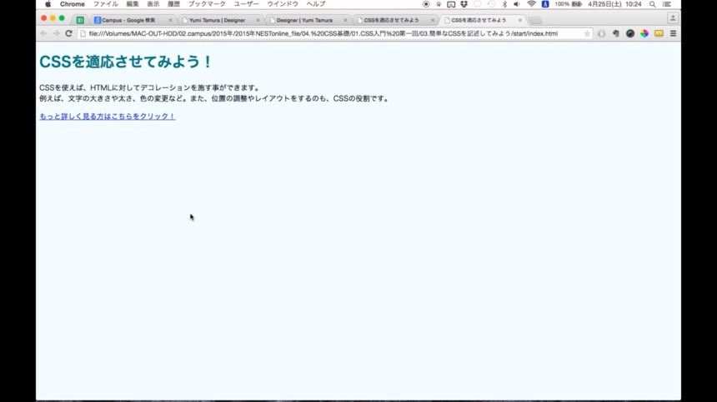Reload the page
Image resolution: width=717 pixels, height=402 pixels.
[69, 33]
